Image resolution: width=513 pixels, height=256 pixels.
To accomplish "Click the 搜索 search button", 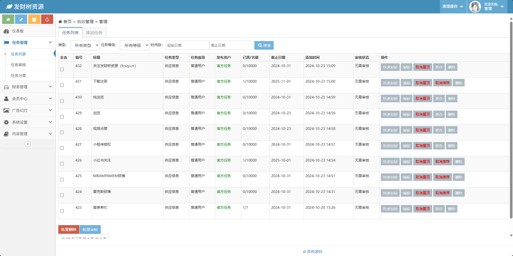I will (264, 45).
